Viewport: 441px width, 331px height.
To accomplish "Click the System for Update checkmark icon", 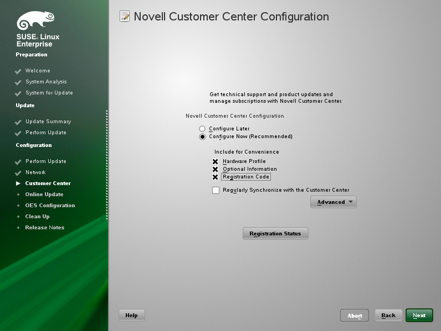I will click(18, 93).
